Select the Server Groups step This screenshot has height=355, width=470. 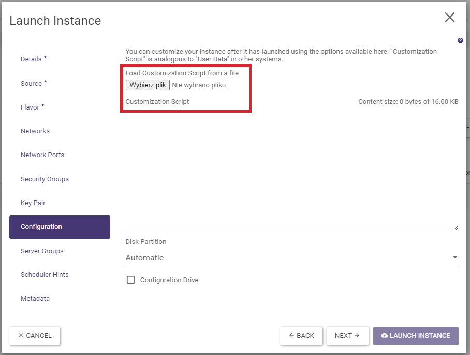point(42,251)
